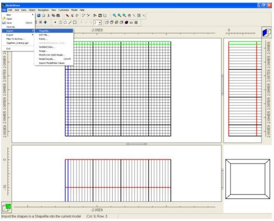Choose MODFLOW-2005 Model... import option
This screenshot has width=274, height=221.
[54, 55]
